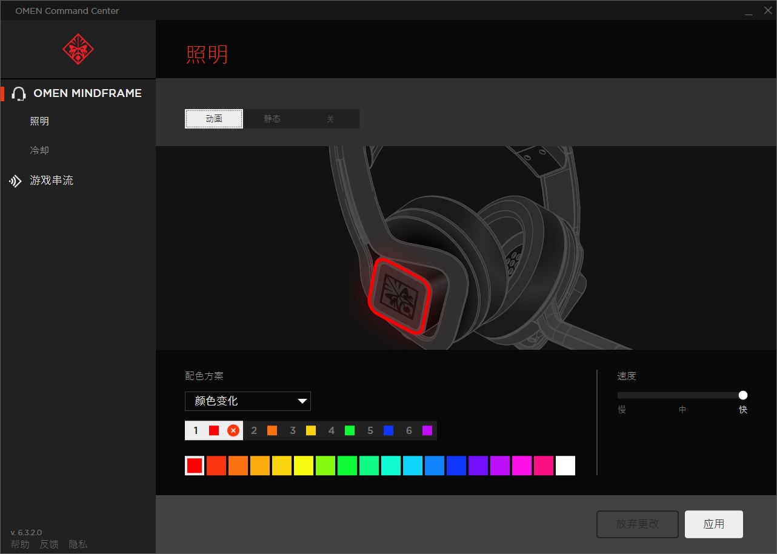Click the OMEN logo in the sidebar
The image size is (777, 554).
click(x=78, y=49)
